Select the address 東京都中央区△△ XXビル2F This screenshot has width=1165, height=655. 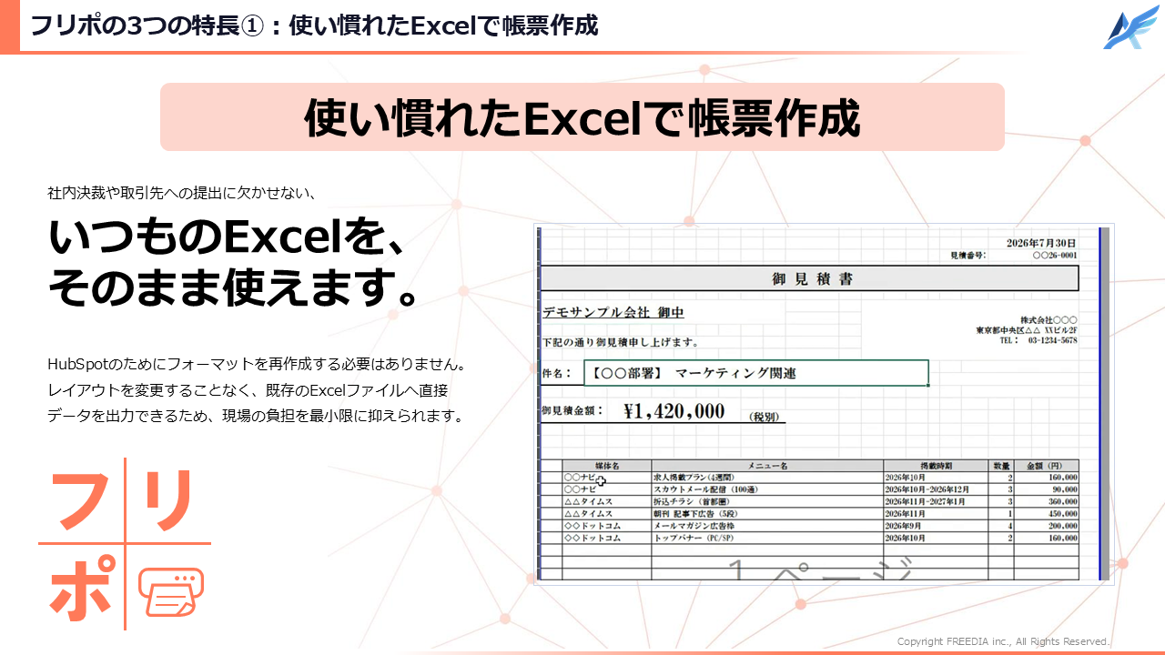point(1027,330)
